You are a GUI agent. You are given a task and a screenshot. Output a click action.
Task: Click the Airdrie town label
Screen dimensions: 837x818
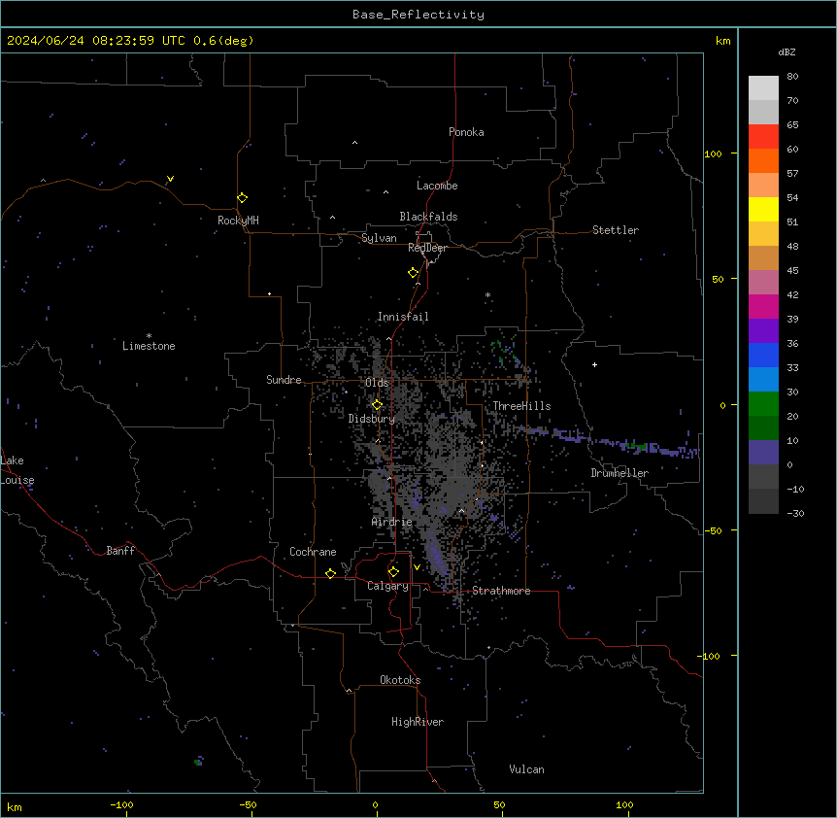391,522
